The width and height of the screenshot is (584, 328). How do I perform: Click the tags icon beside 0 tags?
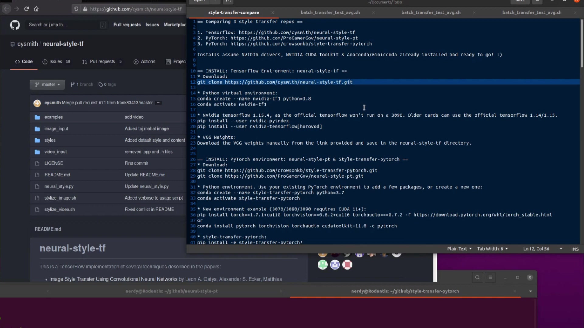point(100,84)
